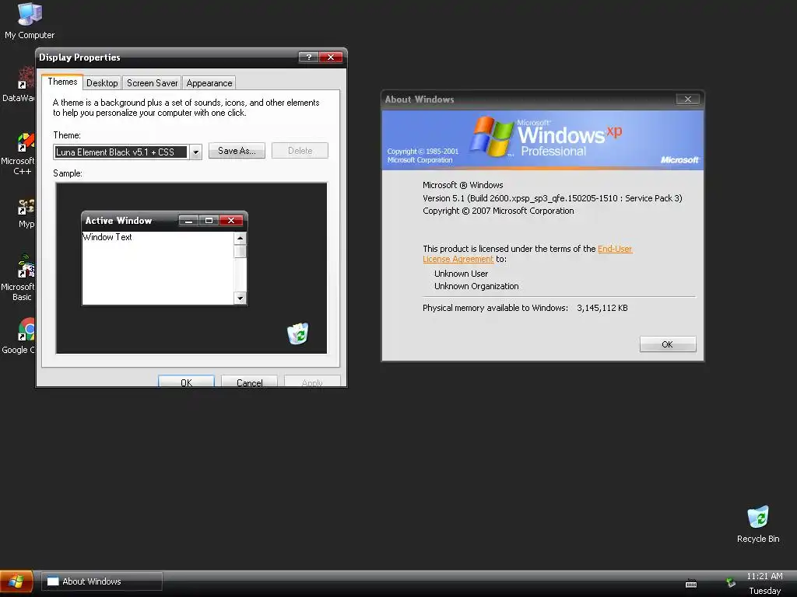Click "Copyright © 2007 Microsoft Corporation" text
This screenshot has height=597, width=797.
498,211
